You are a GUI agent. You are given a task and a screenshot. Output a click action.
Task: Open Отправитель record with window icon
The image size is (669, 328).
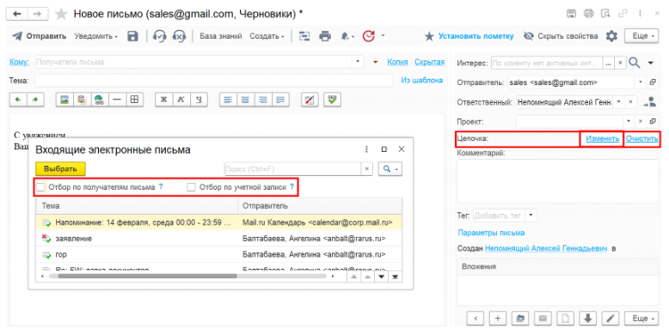[653, 82]
